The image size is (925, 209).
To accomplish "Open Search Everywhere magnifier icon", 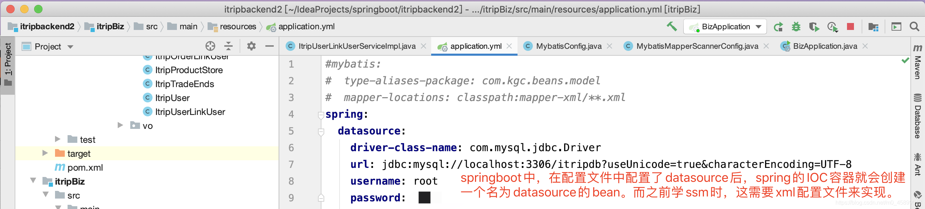I will click(x=914, y=26).
